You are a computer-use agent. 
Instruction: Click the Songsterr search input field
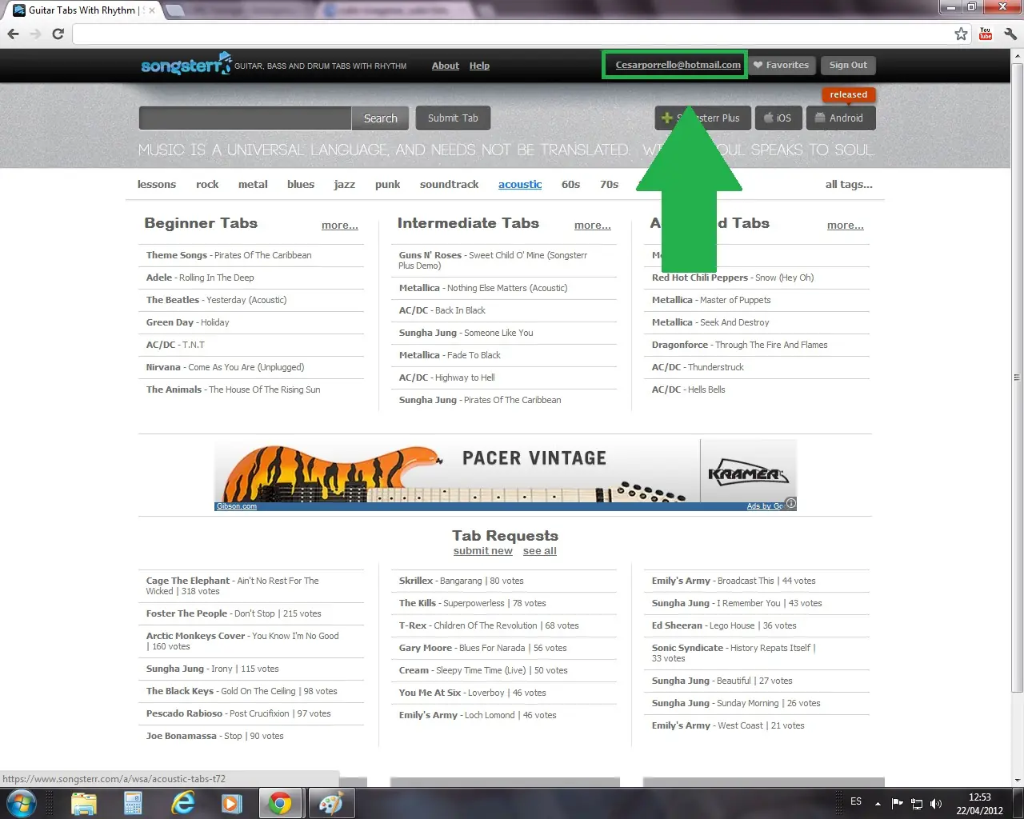click(245, 118)
